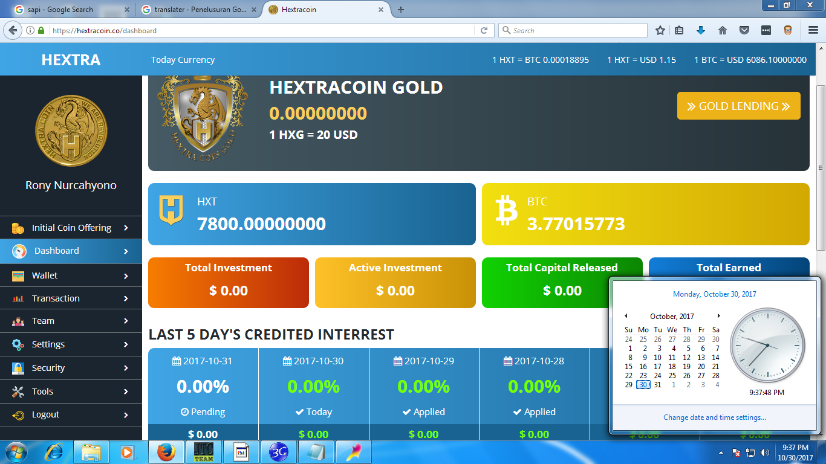This screenshot has height=464, width=826.
Task: Click the Bitcoin symbol in the BTC card
Action: 506,211
